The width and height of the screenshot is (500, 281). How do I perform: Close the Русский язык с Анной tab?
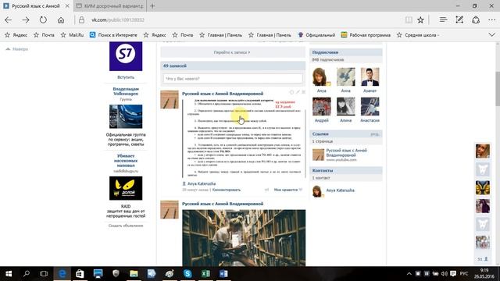coord(67,5)
